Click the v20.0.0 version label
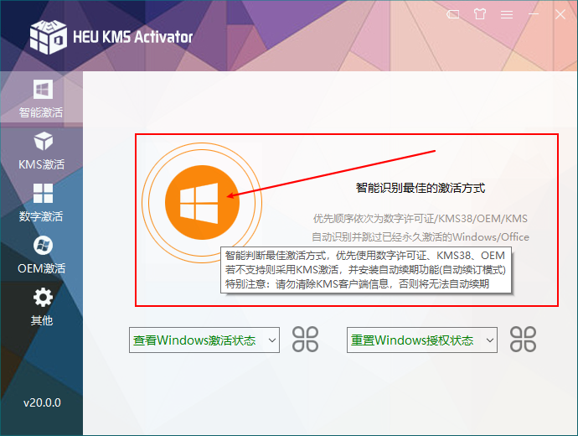The height and width of the screenshot is (436, 578). pyautogui.click(x=42, y=402)
